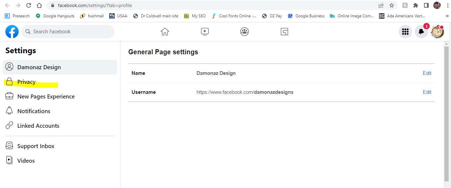
Task: Click the Privacy lock icon in the sidebar
Action: click(9, 82)
